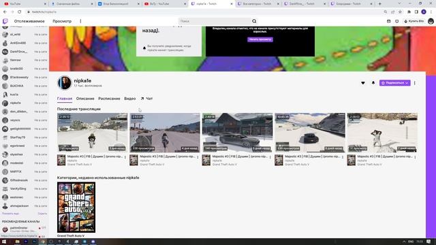Viewport: 436px width, 245px height.
Task: Click the browser address bar URL
Action: click(44, 12)
